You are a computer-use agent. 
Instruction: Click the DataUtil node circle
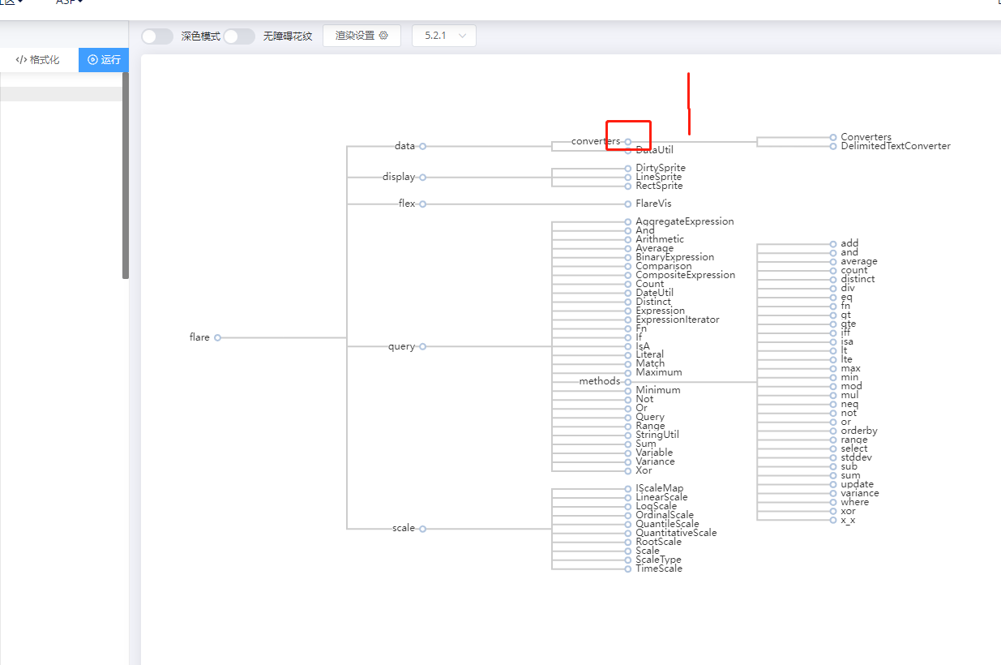(627, 149)
